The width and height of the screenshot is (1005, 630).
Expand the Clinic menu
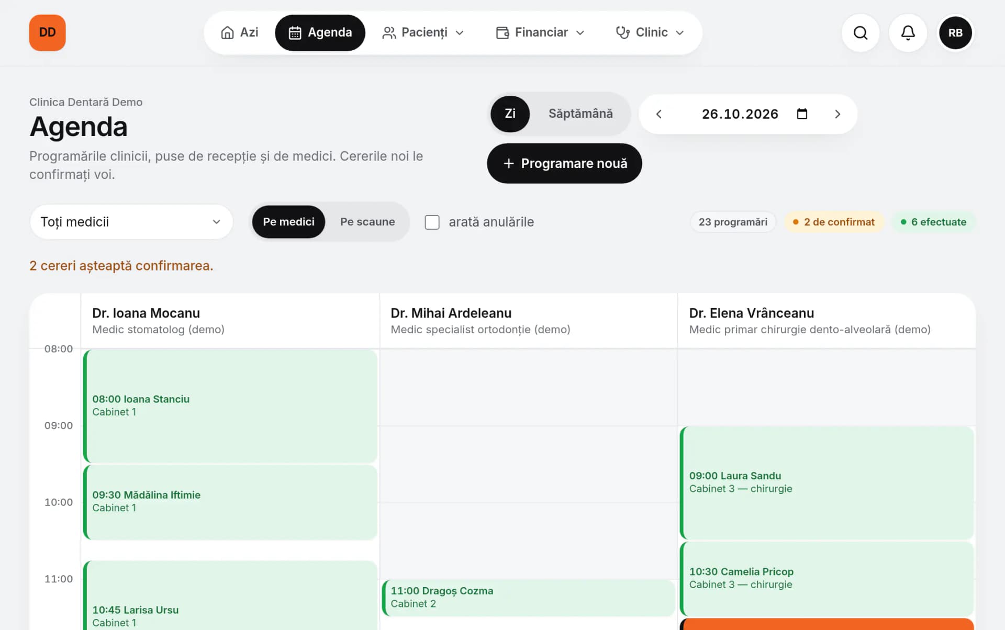650,32
